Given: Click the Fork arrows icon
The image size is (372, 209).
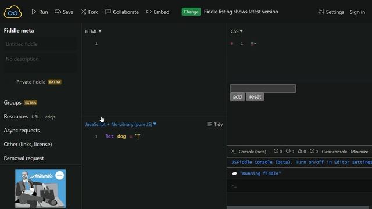Looking at the screenshot, I should click(83, 12).
